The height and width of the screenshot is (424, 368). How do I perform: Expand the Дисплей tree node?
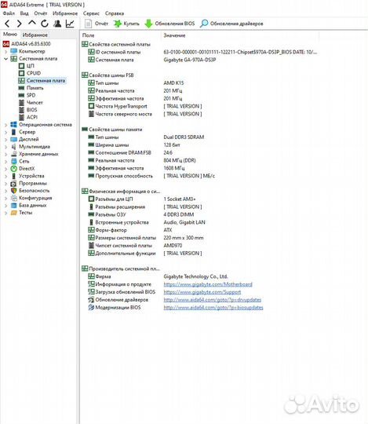pyautogui.click(x=5, y=140)
